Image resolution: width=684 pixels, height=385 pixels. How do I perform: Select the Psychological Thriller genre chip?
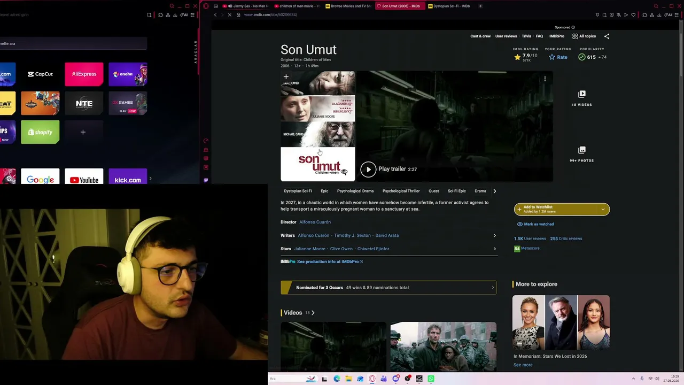pyautogui.click(x=401, y=191)
